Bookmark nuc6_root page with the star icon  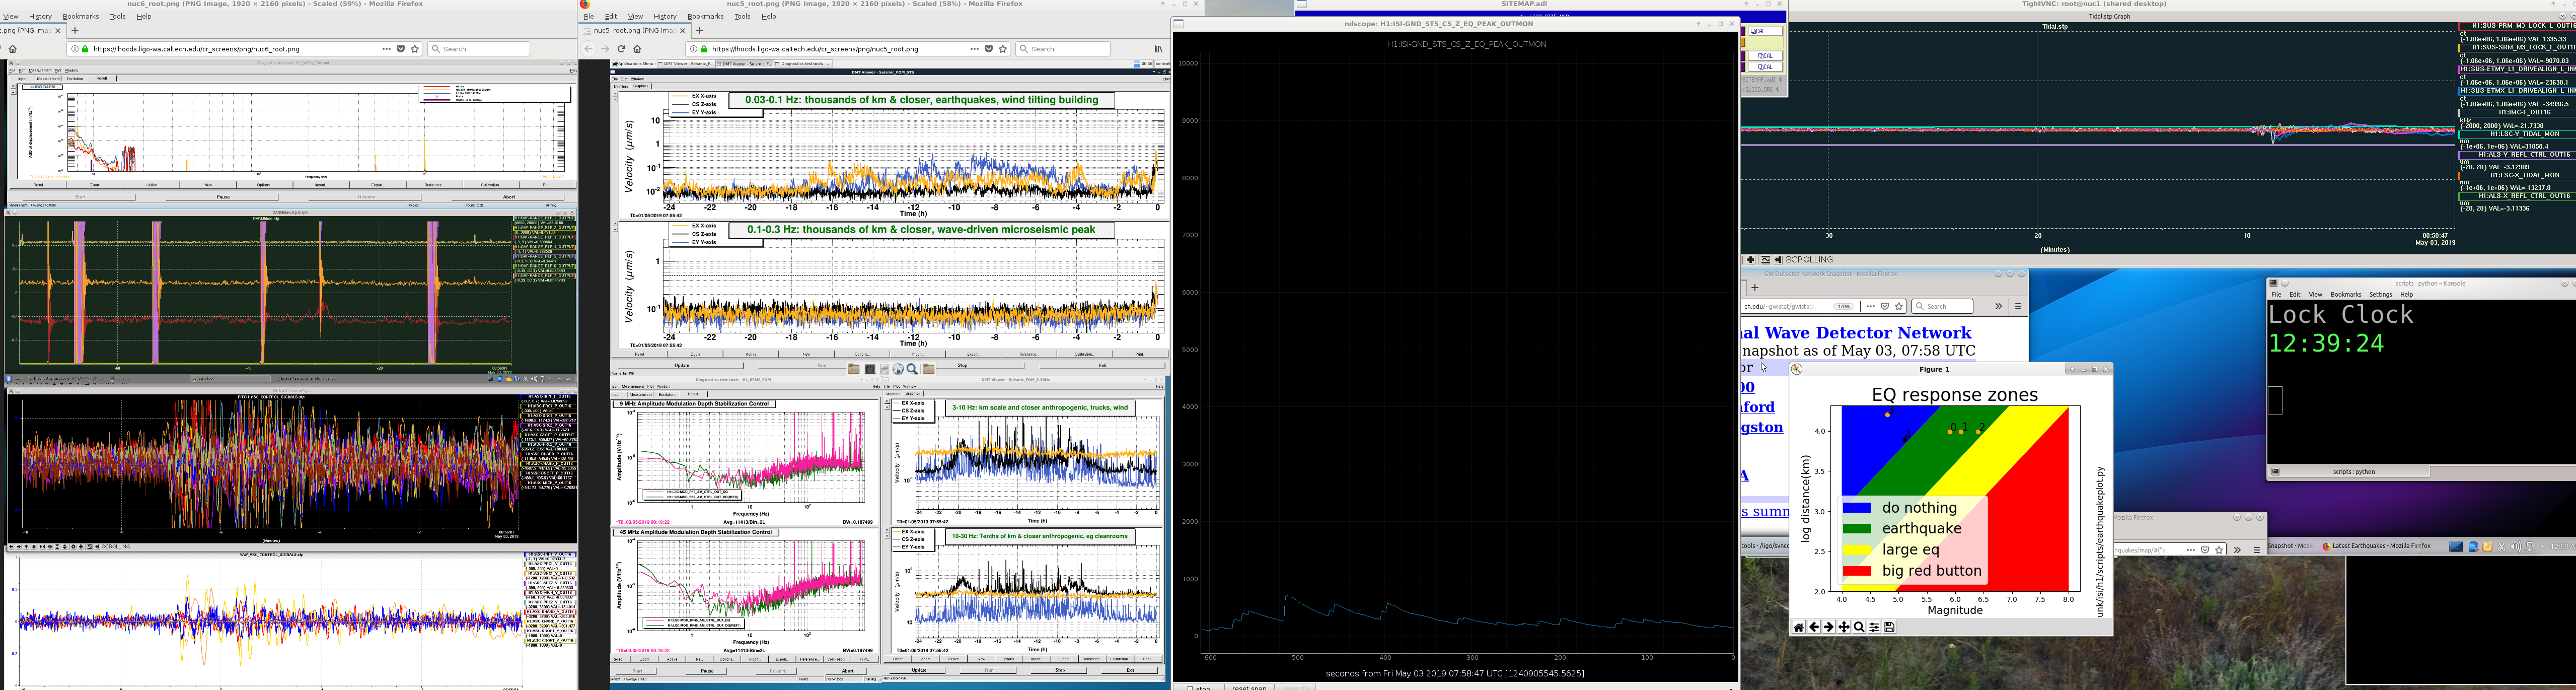click(x=415, y=48)
